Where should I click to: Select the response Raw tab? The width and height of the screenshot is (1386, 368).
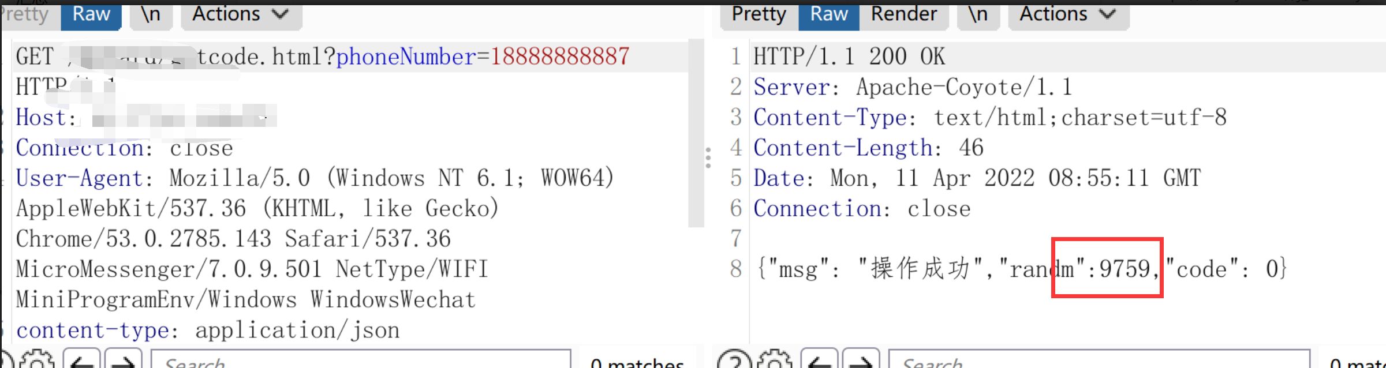[x=828, y=14]
